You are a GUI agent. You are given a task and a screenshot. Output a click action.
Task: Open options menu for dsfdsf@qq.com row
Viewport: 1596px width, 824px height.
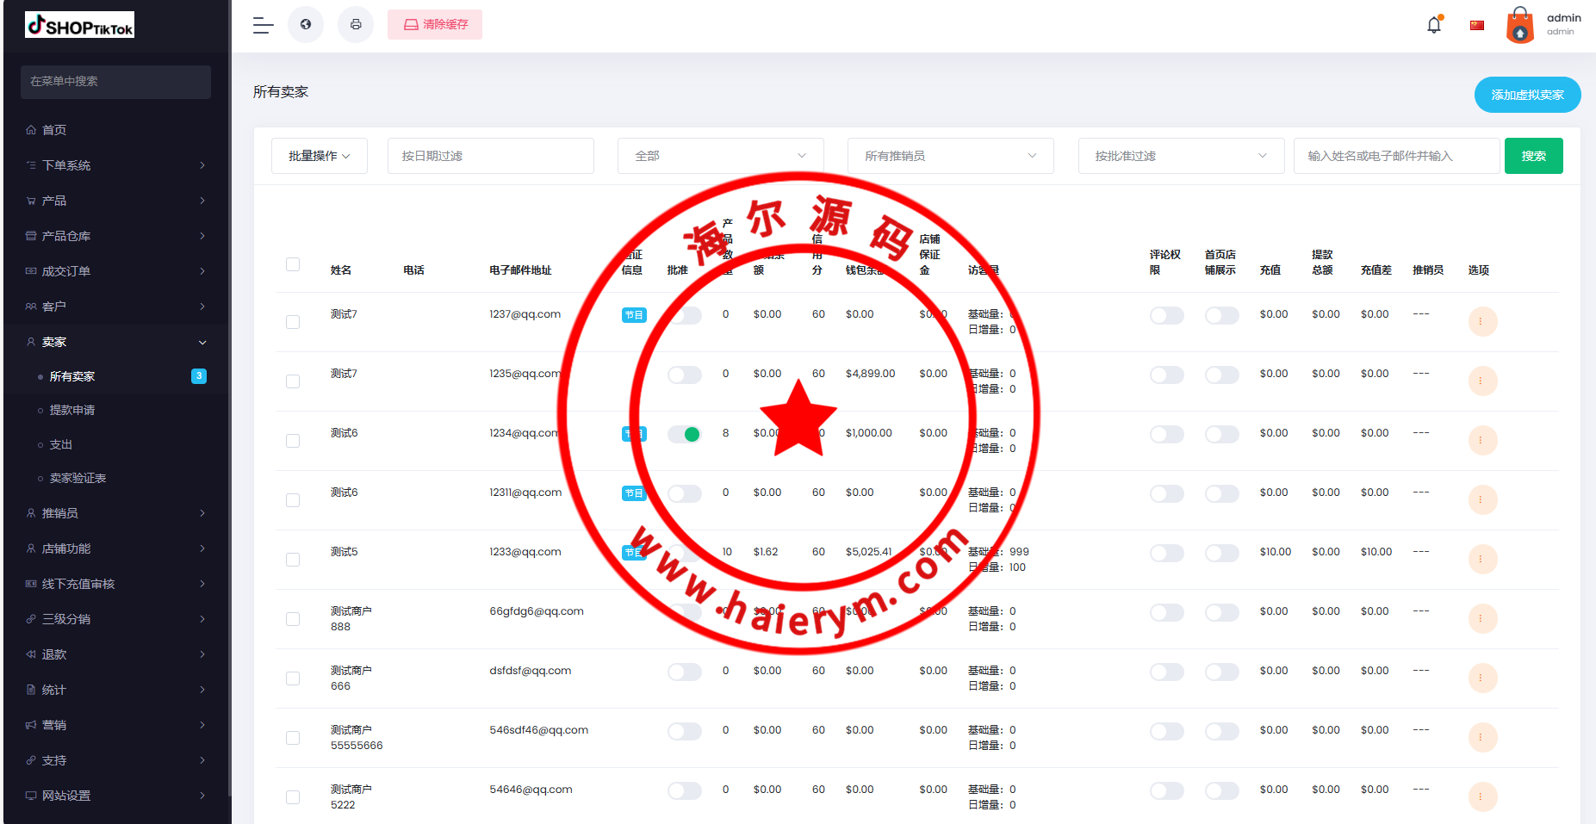click(x=1481, y=678)
